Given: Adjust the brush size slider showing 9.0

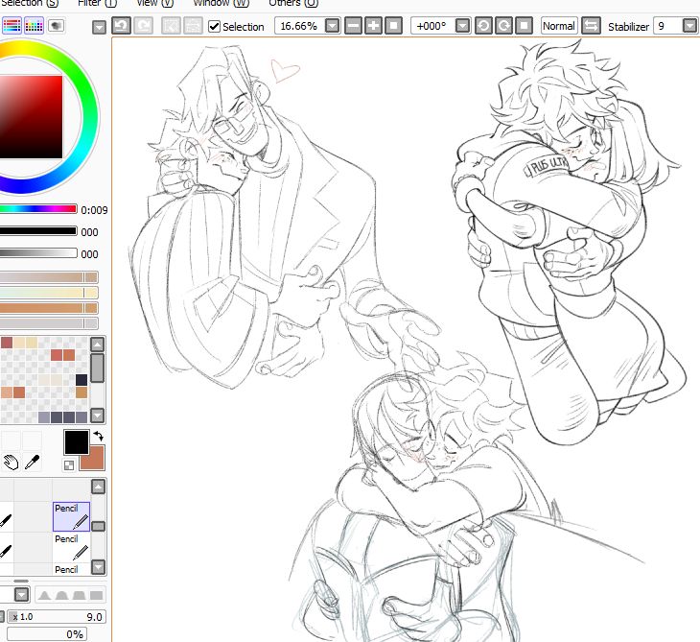Looking at the screenshot, I should [57, 616].
